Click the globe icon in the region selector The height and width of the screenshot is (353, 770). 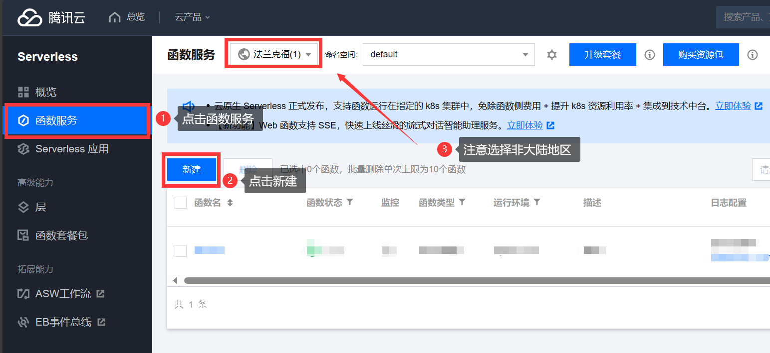coord(244,54)
